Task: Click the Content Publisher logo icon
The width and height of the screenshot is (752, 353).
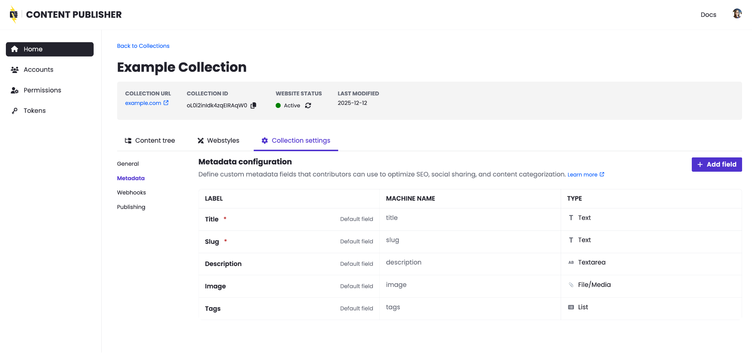Action: (x=14, y=15)
